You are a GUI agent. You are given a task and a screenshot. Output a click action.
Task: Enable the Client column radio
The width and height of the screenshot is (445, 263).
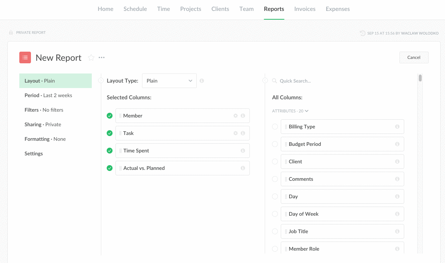(x=275, y=162)
